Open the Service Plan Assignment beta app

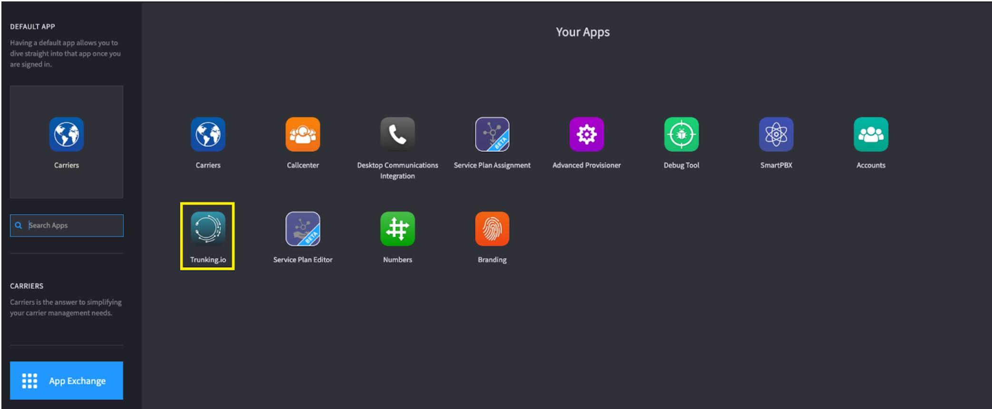[x=492, y=135]
